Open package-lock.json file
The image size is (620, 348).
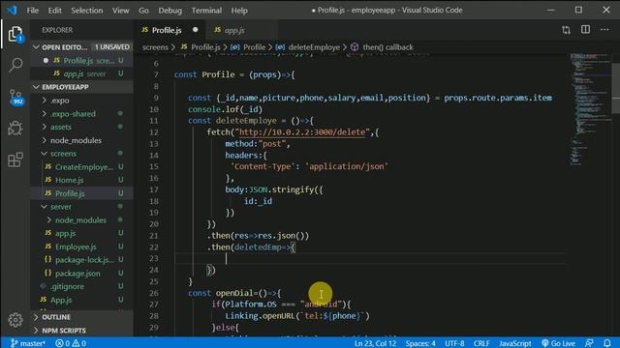click(81, 260)
